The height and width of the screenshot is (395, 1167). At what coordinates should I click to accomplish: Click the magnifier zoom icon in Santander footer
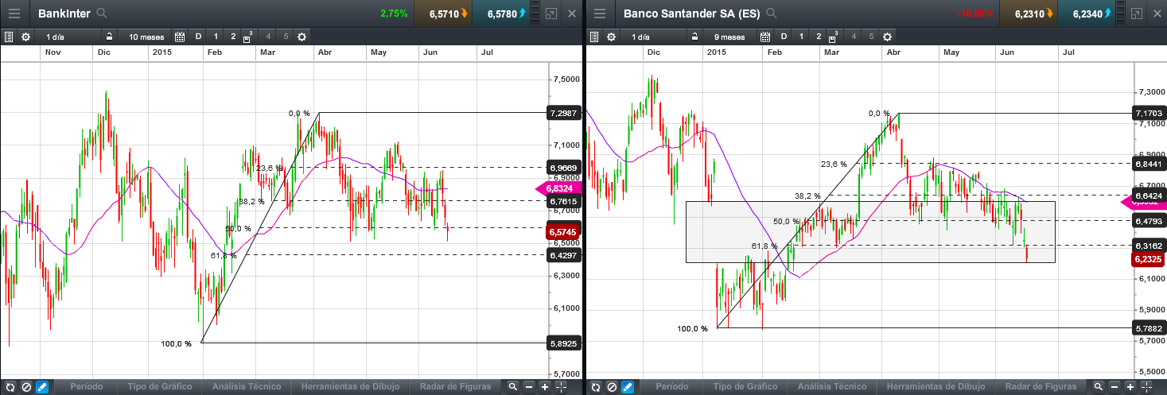[1098, 387]
